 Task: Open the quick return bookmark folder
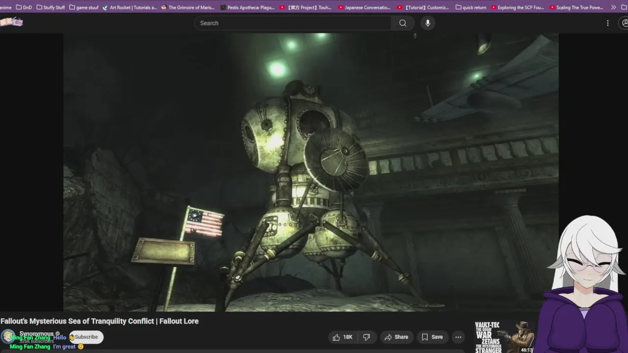[471, 7]
